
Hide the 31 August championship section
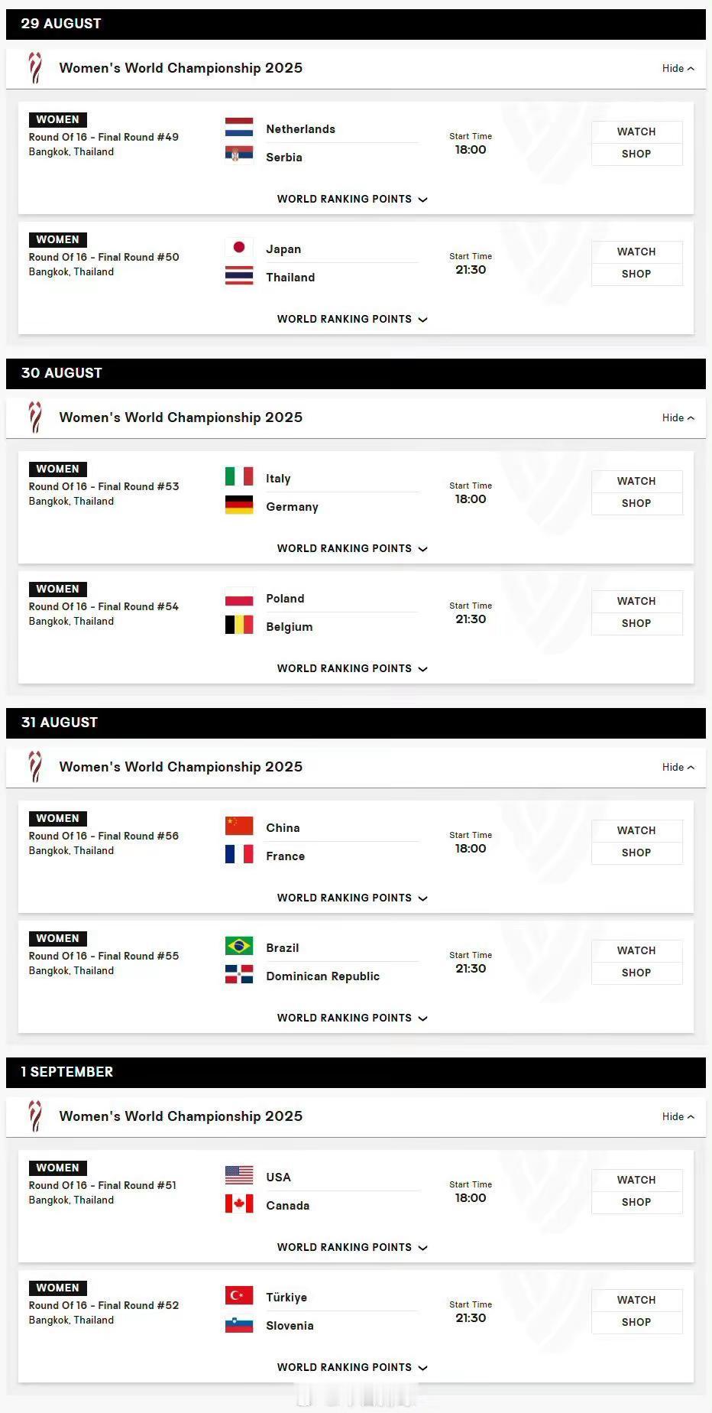[678, 767]
